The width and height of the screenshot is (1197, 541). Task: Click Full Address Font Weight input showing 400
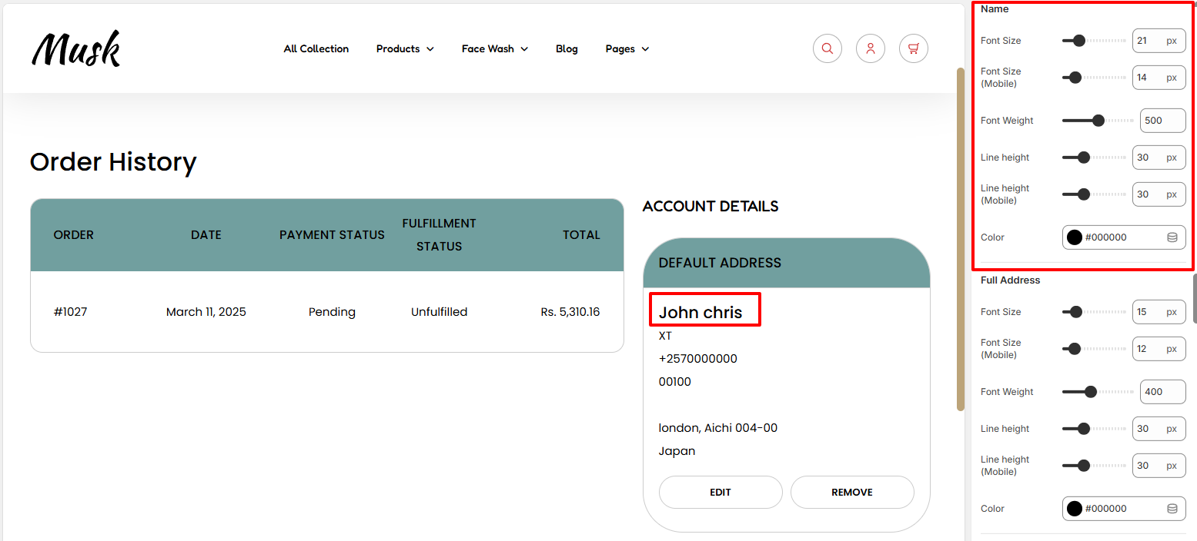1162,392
